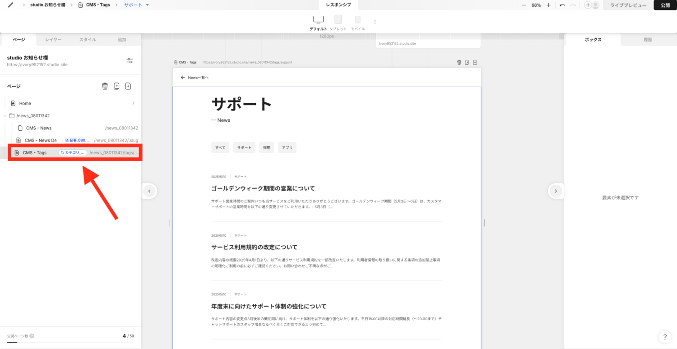
Task: Open ライブプレビュー for the site
Action: 628,5
